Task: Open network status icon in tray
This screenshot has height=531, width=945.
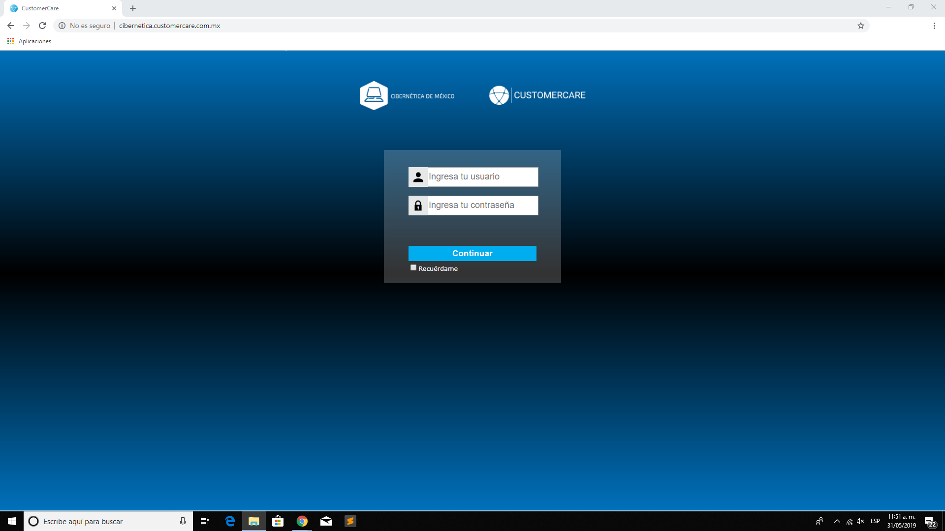Action: click(850, 521)
